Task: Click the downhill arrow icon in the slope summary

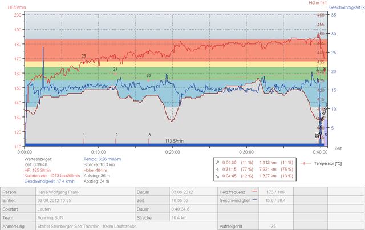Action: [218, 175]
